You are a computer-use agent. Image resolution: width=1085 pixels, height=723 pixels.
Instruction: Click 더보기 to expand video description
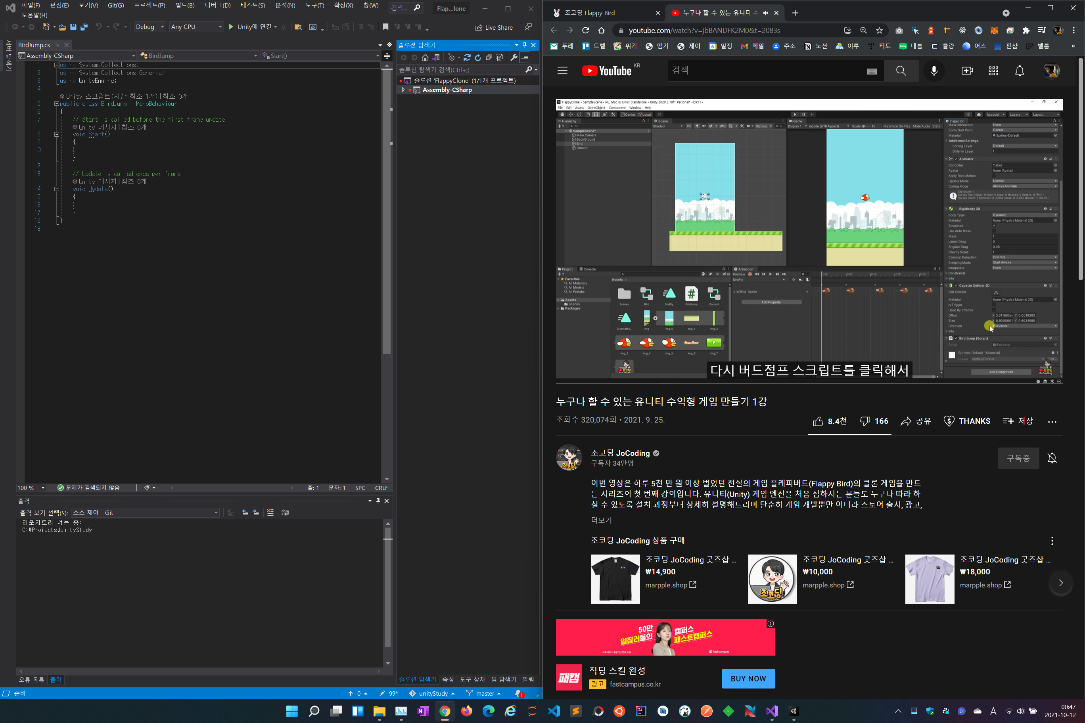[x=601, y=520]
